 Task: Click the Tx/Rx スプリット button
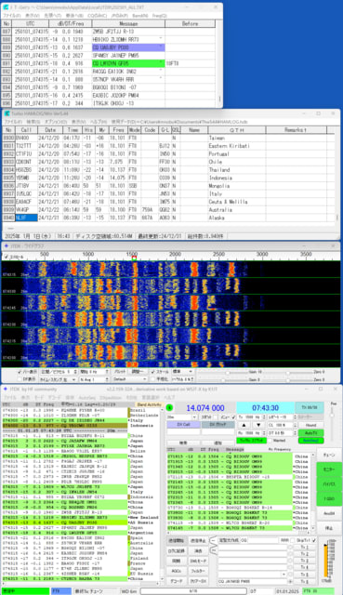pyautogui.click(x=251, y=441)
